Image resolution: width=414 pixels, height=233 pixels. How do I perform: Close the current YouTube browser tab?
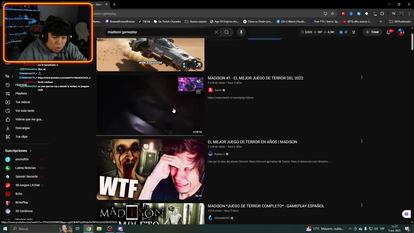click(x=106, y=5)
